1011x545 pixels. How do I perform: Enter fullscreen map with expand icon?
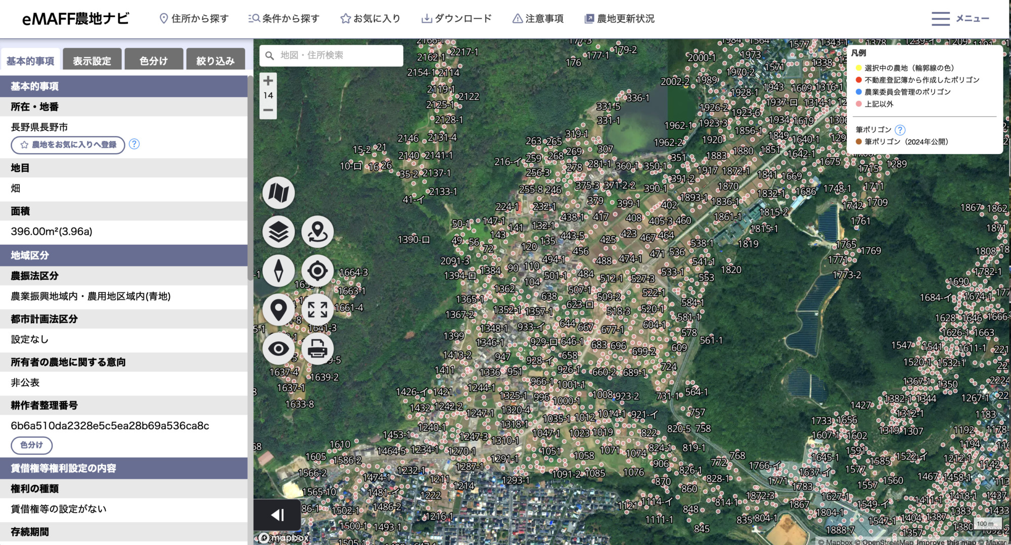317,309
